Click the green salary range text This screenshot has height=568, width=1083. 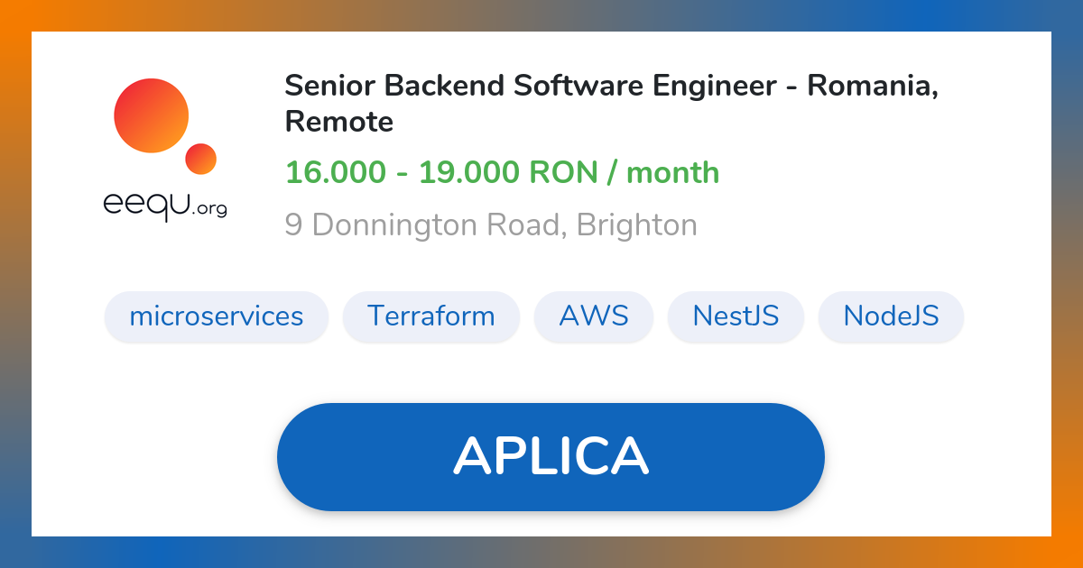pyautogui.click(x=502, y=172)
